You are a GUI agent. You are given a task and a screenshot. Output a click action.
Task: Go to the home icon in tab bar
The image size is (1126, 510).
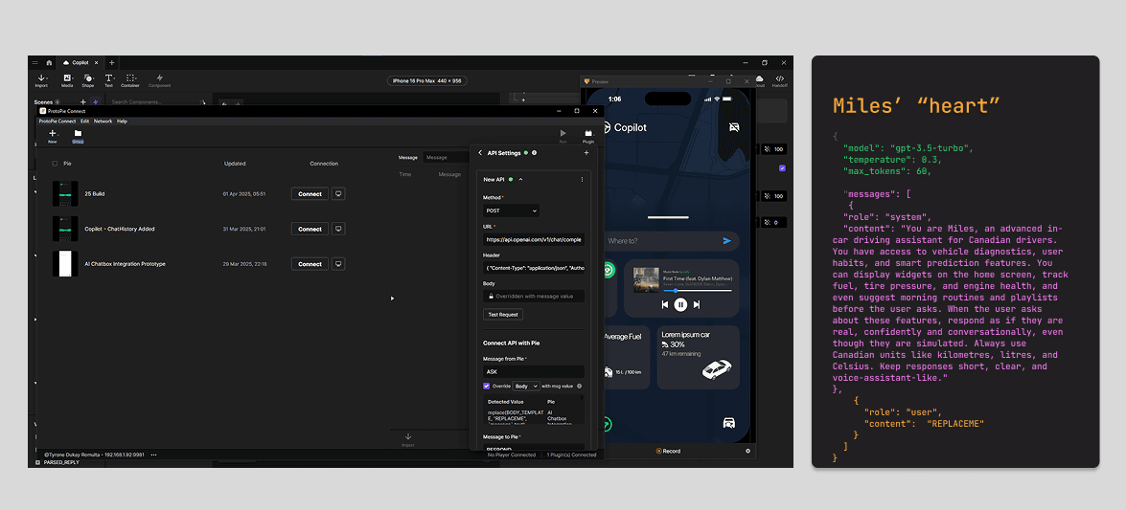pyautogui.click(x=49, y=63)
